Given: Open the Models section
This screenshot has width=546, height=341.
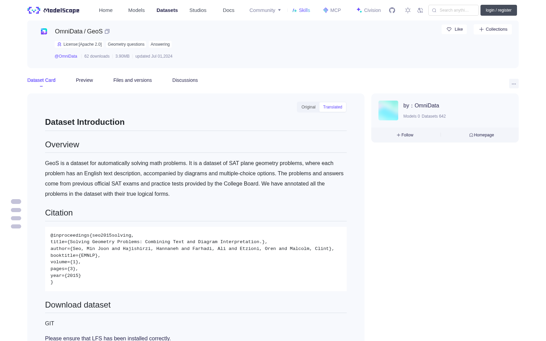Looking at the screenshot, I should point(136,10).
